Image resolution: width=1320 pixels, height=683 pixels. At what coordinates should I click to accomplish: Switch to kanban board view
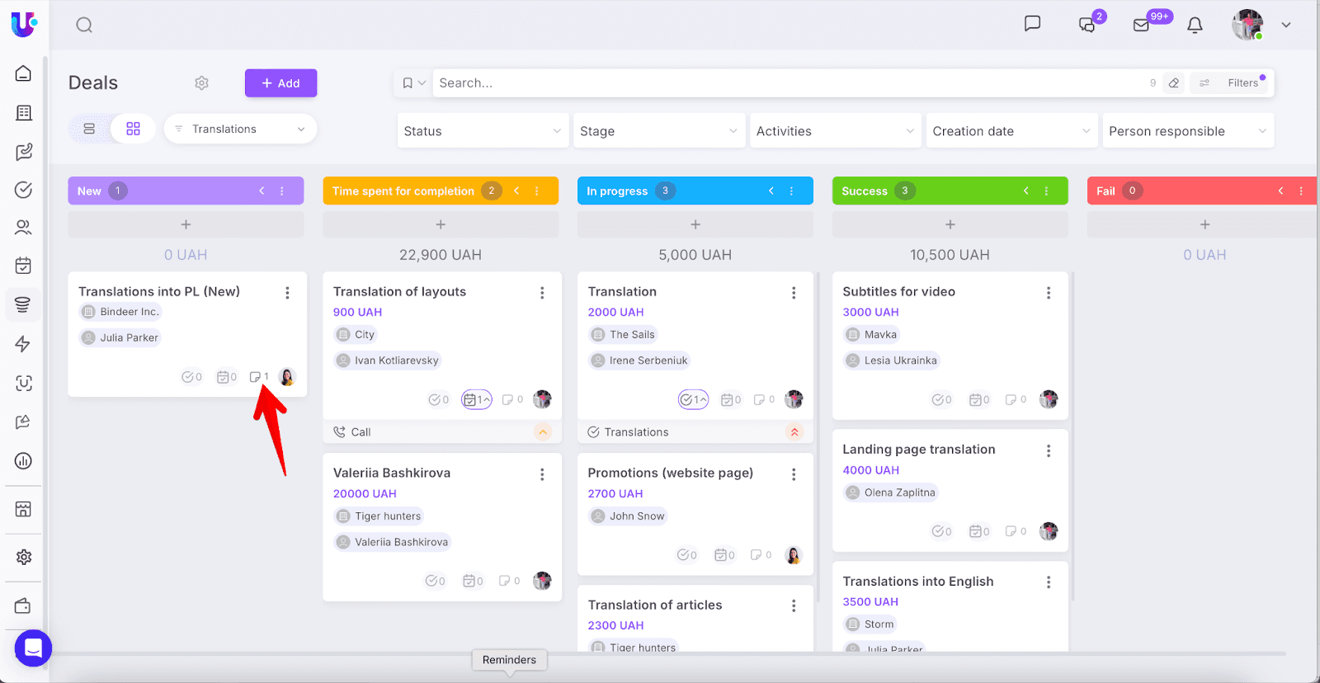click(x=133, y=129)
